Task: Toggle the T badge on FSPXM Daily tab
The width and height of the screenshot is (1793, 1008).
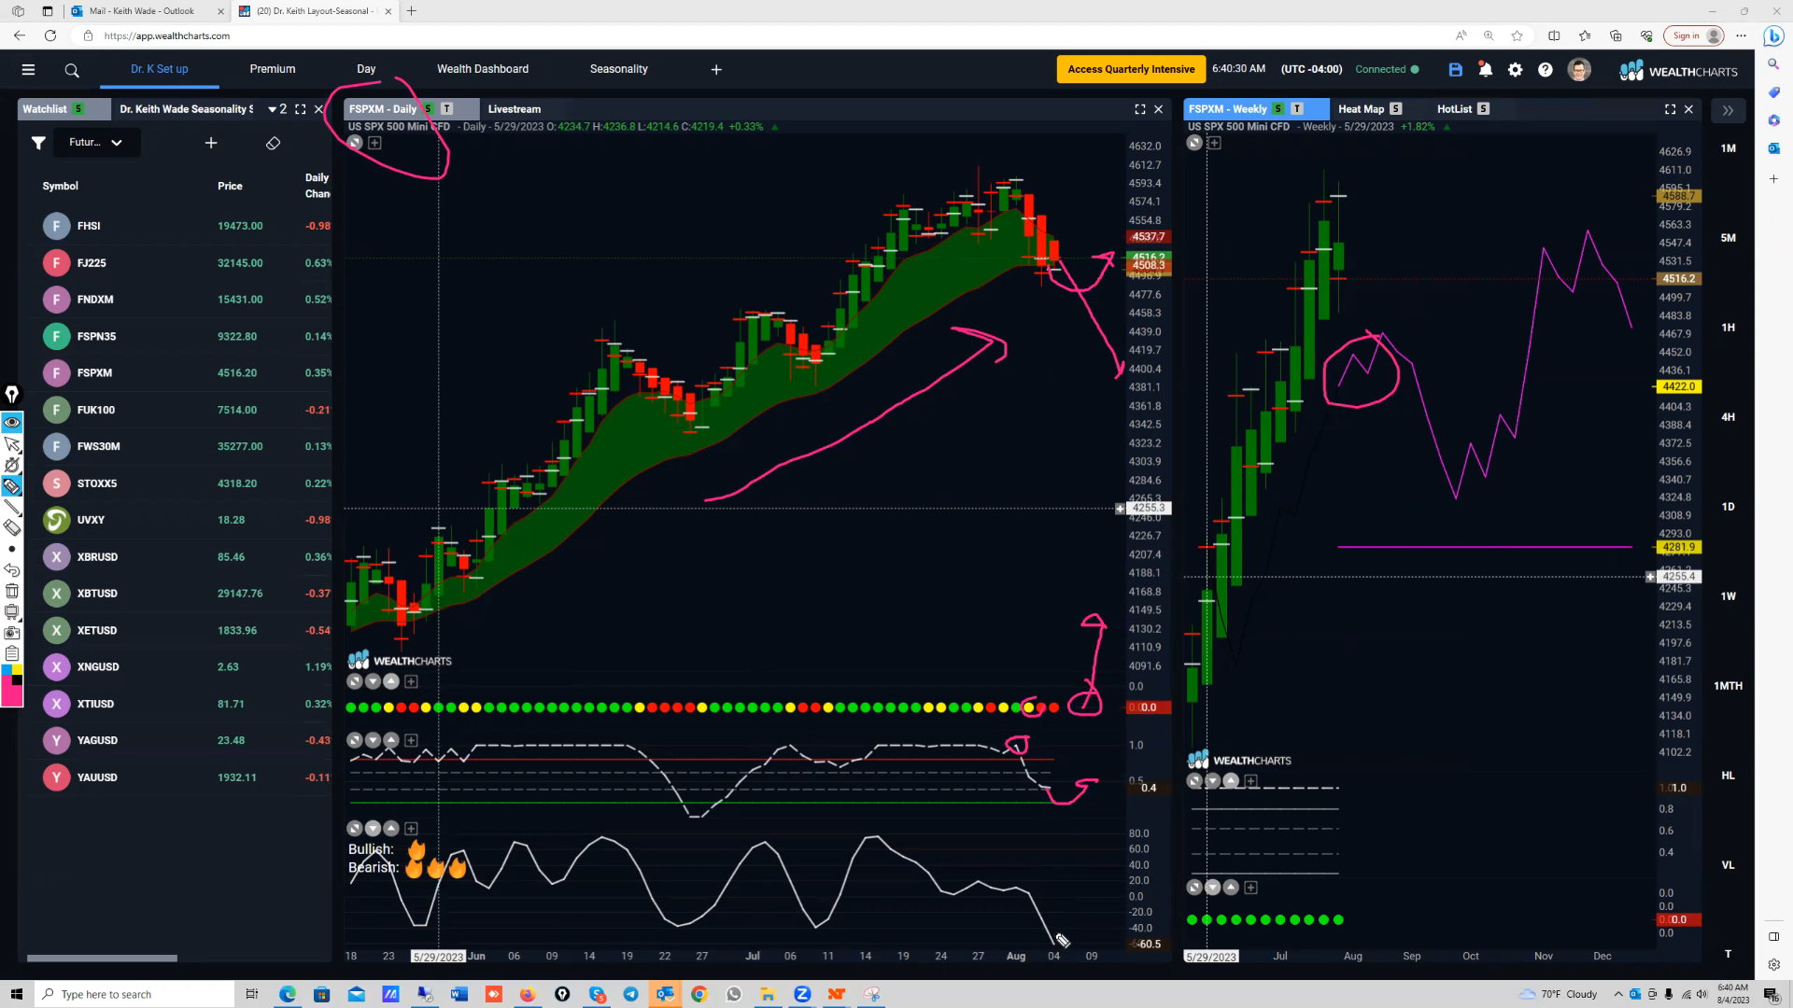Action: [x=446, y=109]
